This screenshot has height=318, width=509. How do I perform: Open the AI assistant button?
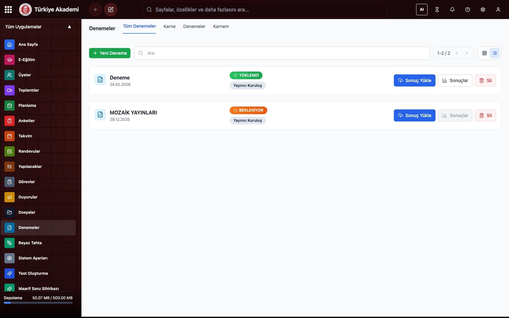pyautogui.click(x=422, y=10)
